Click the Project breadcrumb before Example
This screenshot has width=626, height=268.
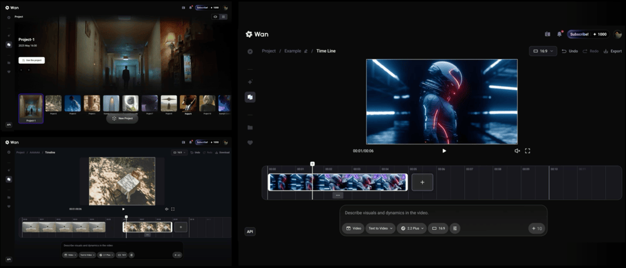[269, 51]
